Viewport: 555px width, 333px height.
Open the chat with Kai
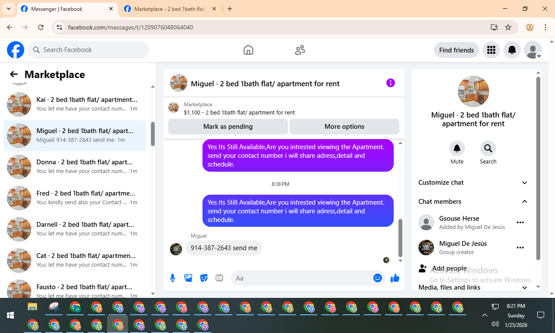pos(75,104)
